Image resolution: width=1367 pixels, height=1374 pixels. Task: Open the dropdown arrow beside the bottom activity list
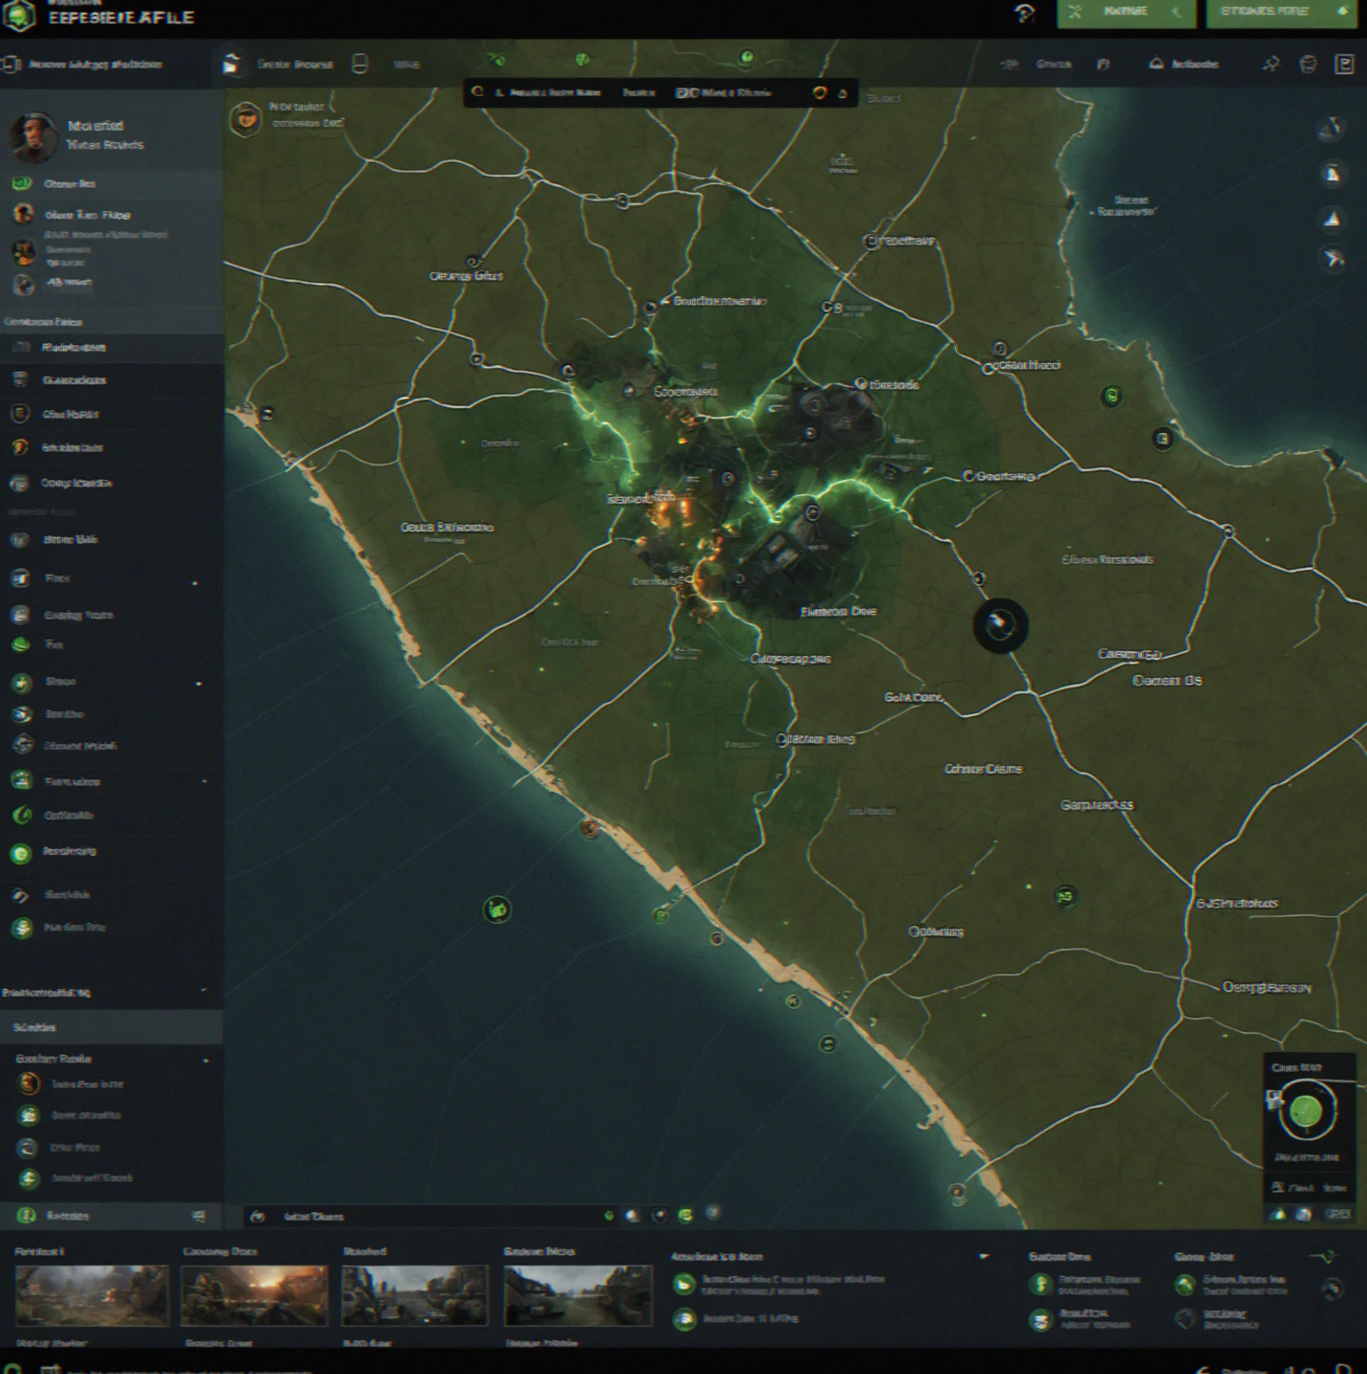[984, 1257]
